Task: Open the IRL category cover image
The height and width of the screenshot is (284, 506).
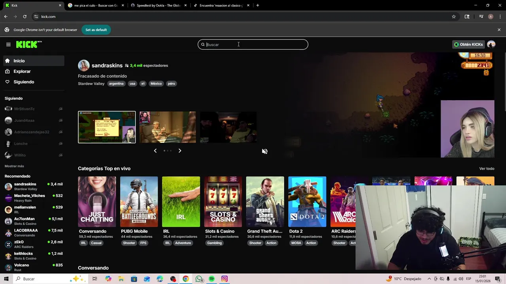Action: (181, 202)
